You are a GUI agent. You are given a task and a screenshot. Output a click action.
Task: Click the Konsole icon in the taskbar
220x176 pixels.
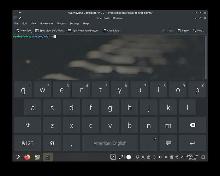click(x=48, y=157)
